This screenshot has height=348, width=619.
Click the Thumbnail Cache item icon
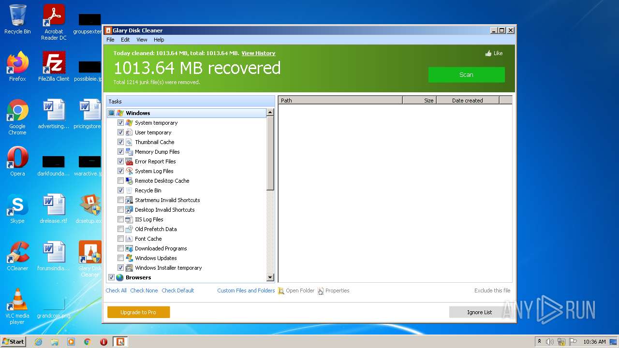(129, 142)
